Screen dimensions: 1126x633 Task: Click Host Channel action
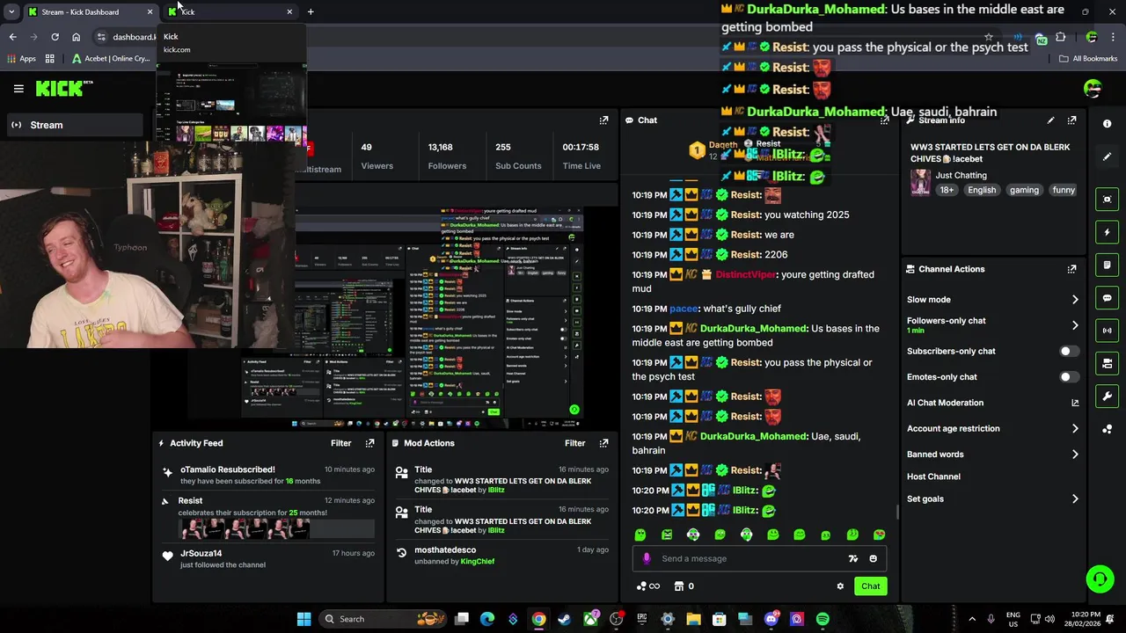933,477
